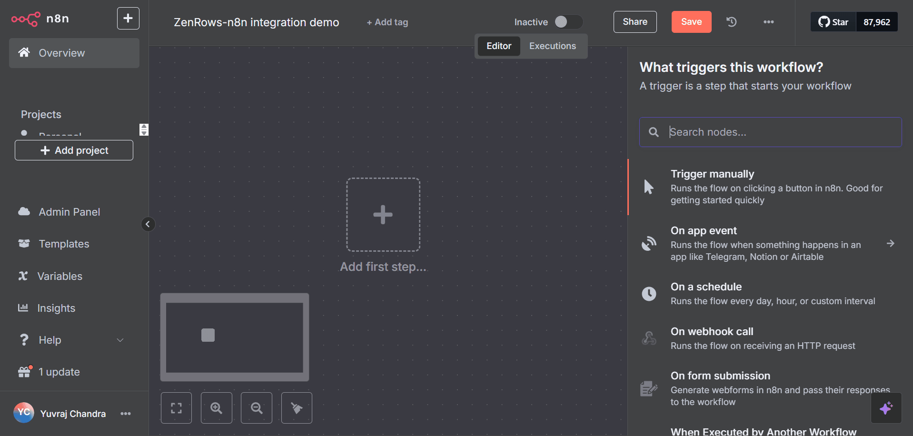The image size is (913, 436).
Task: Select Trigger manually option
Action: (770, 187)
